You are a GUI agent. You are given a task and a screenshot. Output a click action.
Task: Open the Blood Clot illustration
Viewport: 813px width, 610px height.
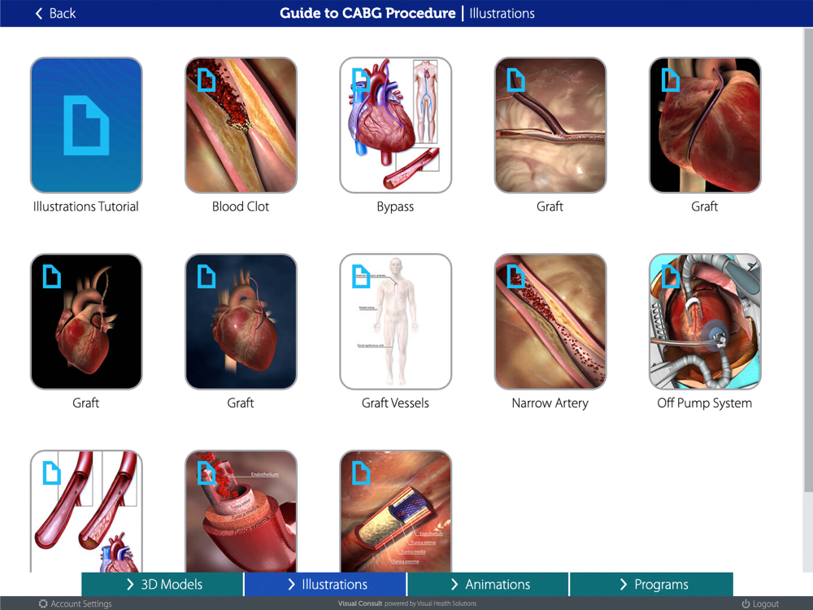point(241,125)
